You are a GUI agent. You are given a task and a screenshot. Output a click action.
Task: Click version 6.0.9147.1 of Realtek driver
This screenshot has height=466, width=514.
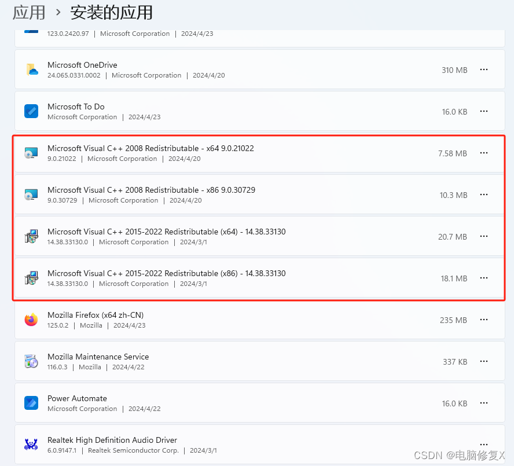62,450
